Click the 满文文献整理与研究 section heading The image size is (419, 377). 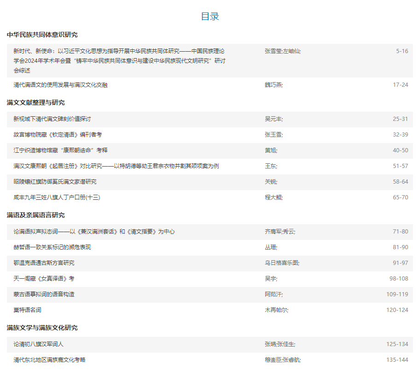36,102
